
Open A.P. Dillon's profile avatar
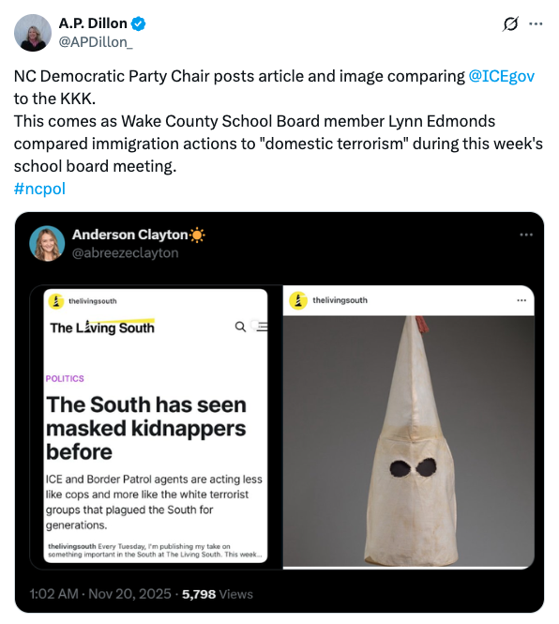[33, 33]
